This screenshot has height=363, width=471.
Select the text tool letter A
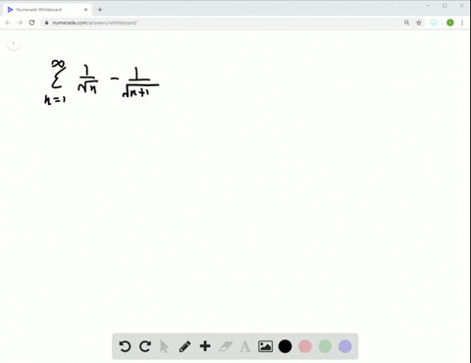(245, 346)
